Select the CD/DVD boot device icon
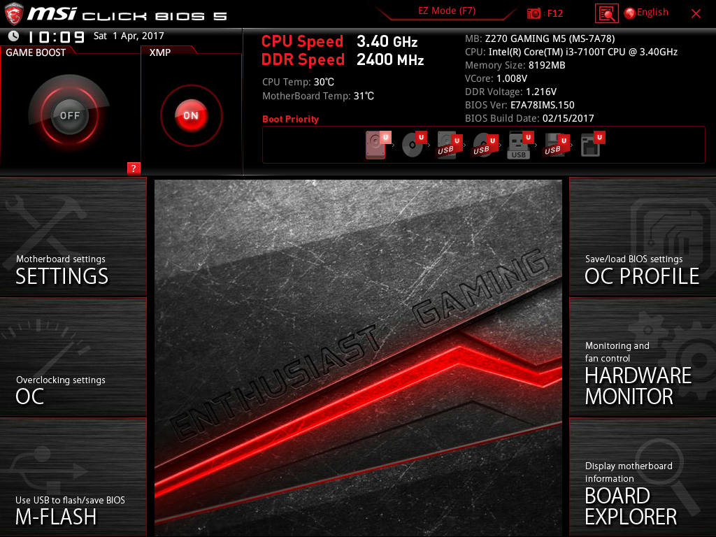 (x=414, y=145)
